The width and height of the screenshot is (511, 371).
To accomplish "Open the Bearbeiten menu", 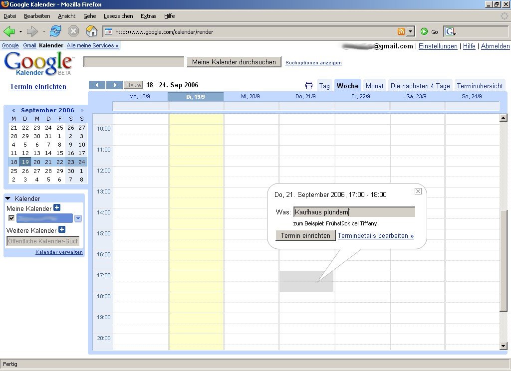I will pyautogui.click(x=37, y=16).
